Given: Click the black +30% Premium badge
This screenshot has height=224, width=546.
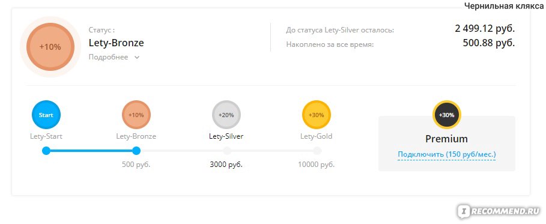Looking at the screenshot, I should pyautogui.click(x=447, y=115).
